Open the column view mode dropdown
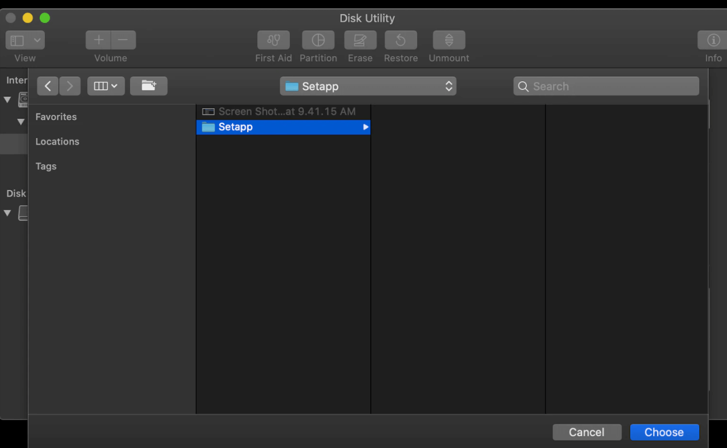The width and height of the screenshot is (727, 448). [x=106, y=86]
